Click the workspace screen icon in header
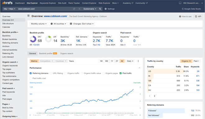The image size is (205, 119). (180, 3)
